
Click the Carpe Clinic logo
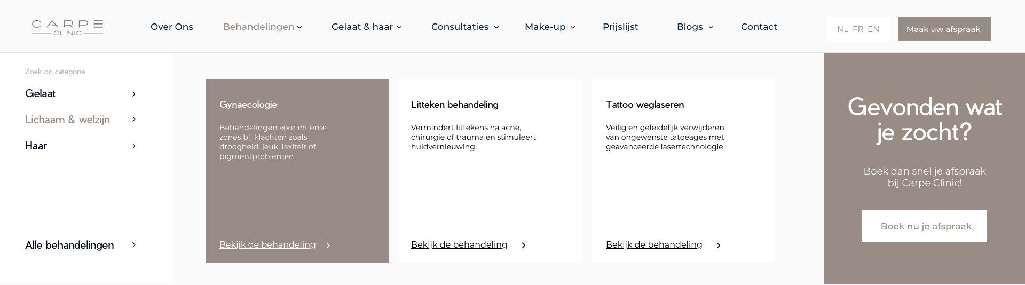(x=67, y=27)
